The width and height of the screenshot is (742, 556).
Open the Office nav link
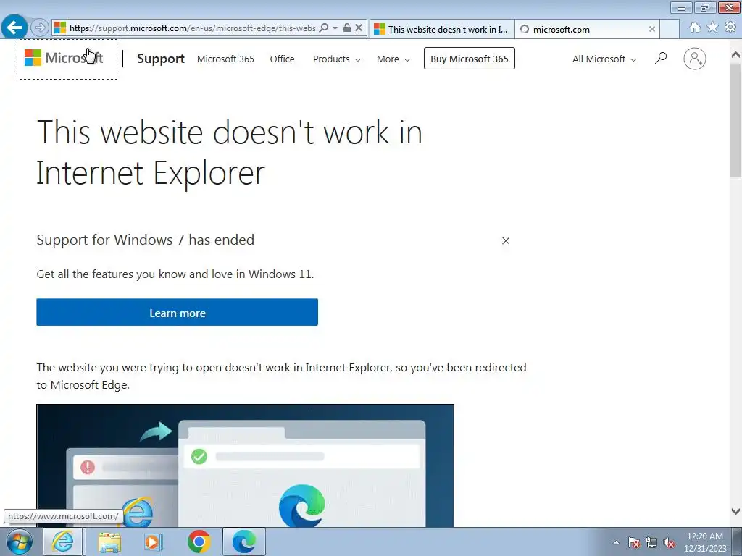pyautogui.click(x=282, y=59)
